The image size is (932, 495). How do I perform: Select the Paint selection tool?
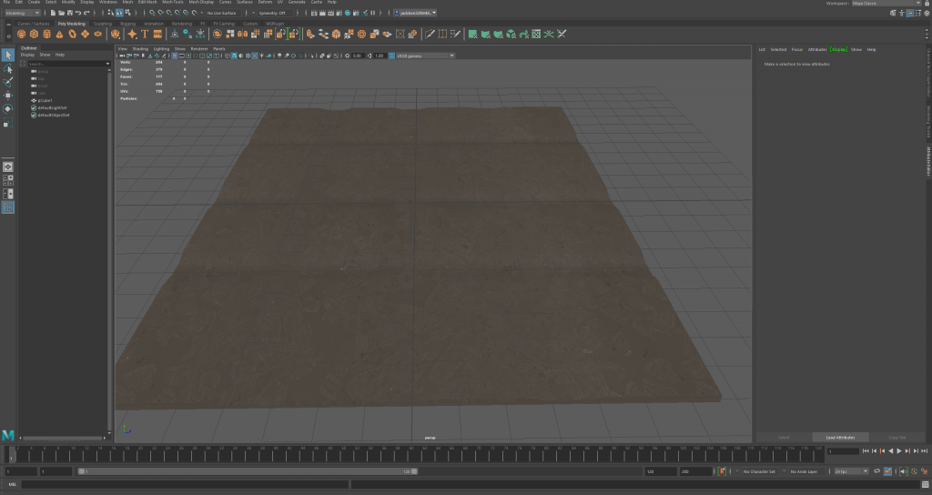8,81
